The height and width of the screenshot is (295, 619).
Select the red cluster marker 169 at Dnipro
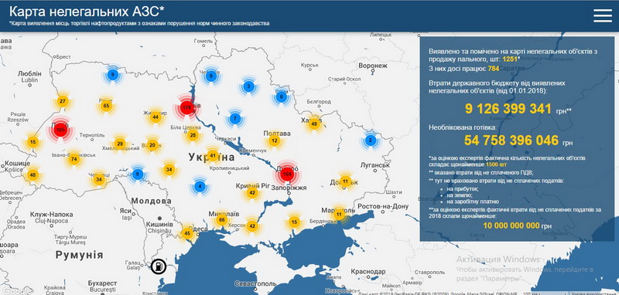coord(287,174)
